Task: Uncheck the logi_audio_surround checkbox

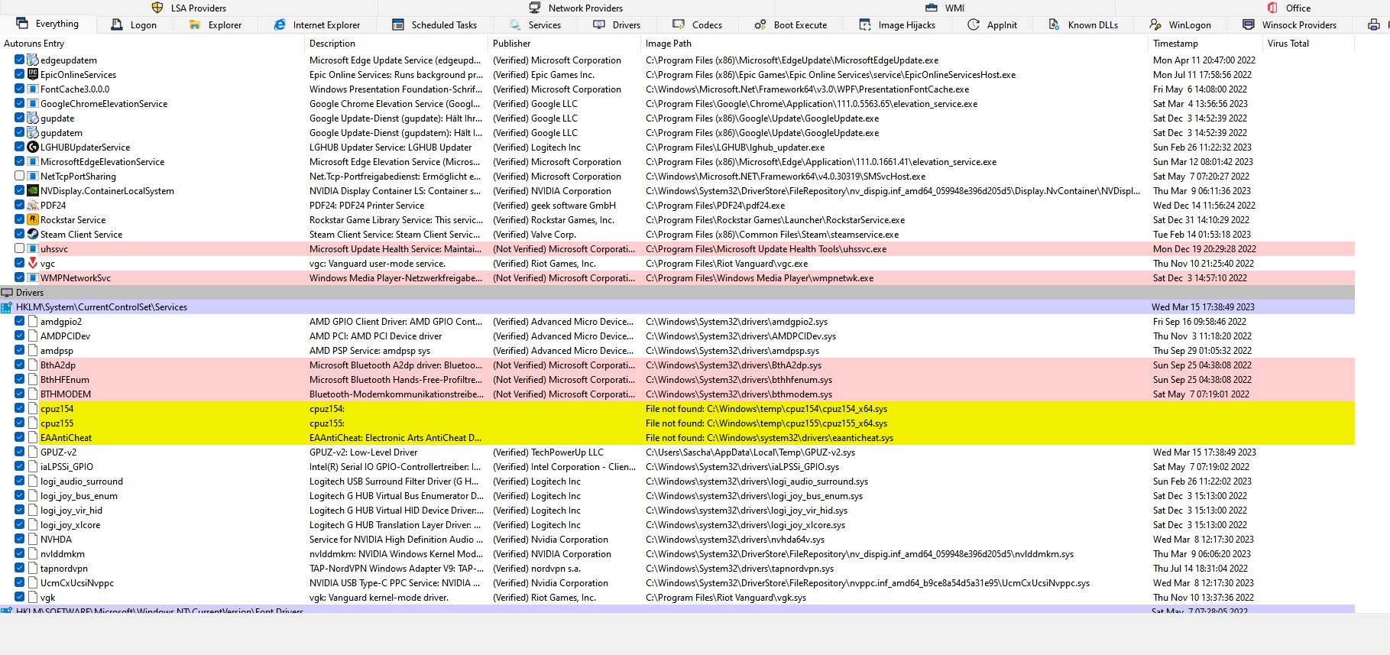Action: [20, 481]
